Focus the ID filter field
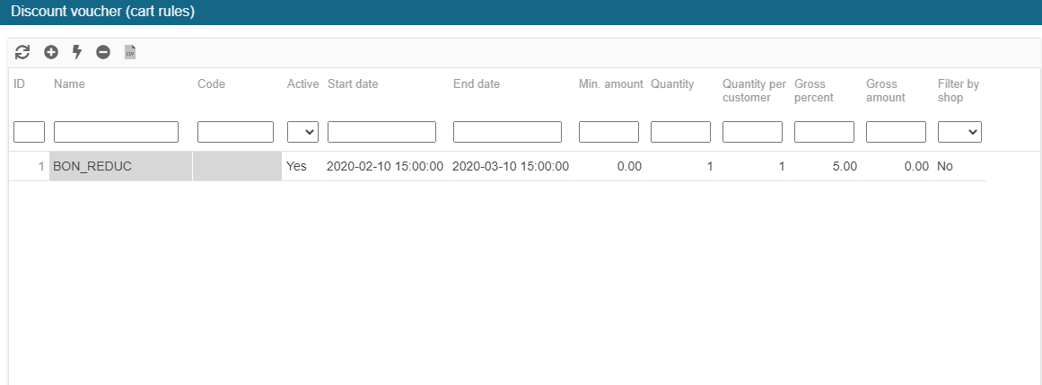The height and width of the screenshot is (385, 1042). point(29,132)
